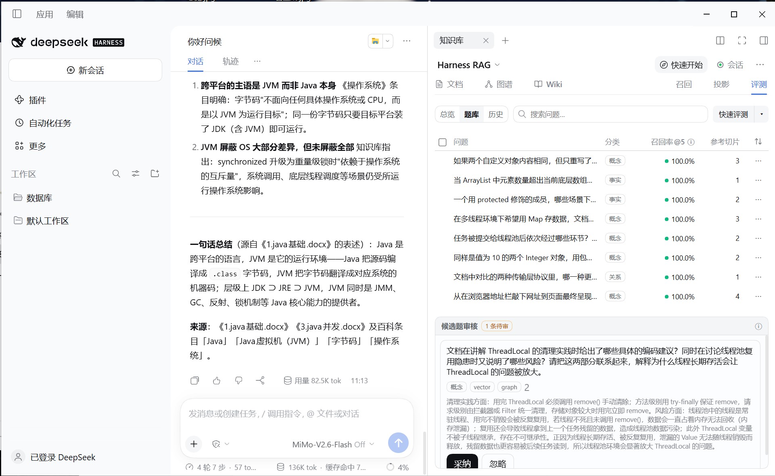Viewport: 775px width, 476px height.
Task: Sort questions with sort arrows icon
Action: coord(758,142)
